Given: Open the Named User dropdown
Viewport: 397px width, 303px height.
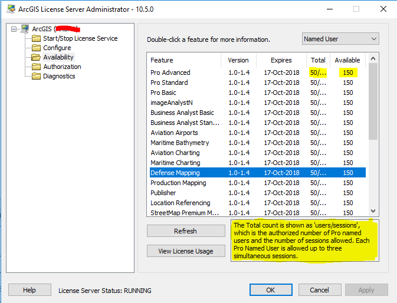Looking at the screenshot, I should (x=340, y=39).
